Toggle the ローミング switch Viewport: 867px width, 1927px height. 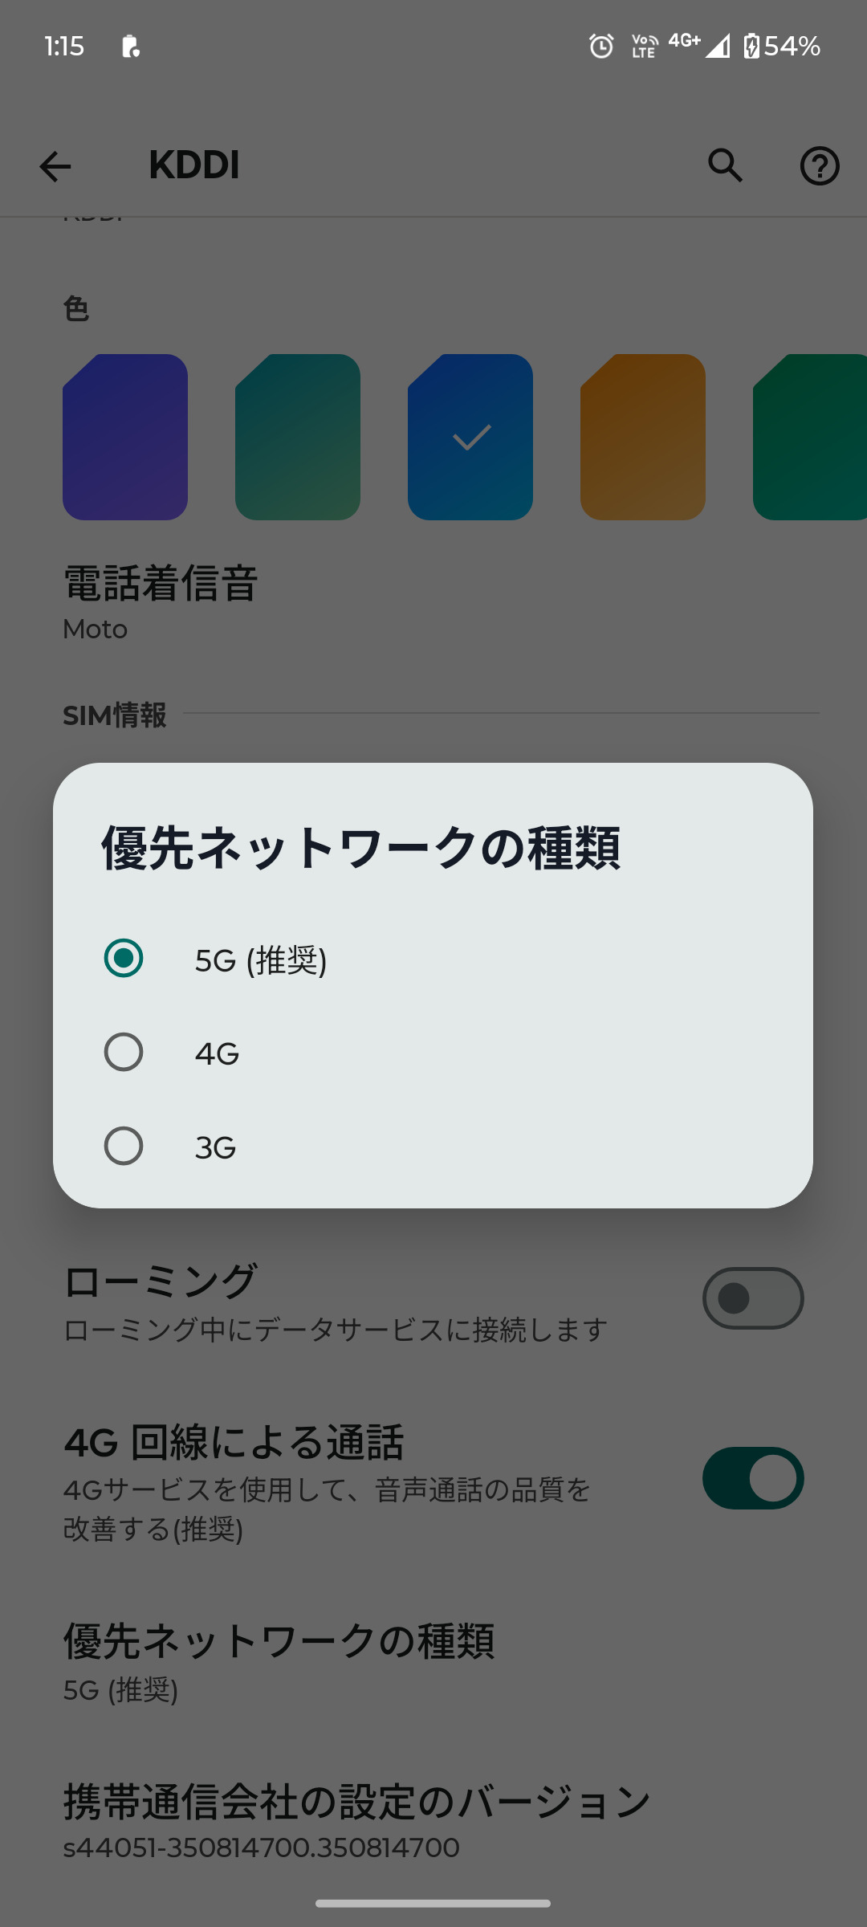752,1298
